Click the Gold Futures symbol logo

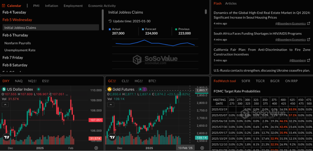(110, 89)
